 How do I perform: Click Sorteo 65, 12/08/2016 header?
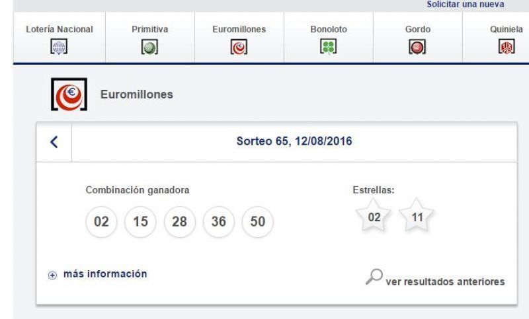pyautogui.click(x=294, y=141)
